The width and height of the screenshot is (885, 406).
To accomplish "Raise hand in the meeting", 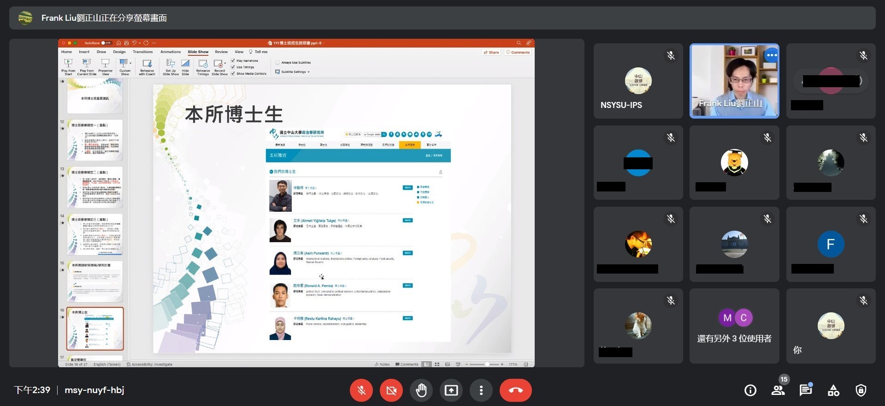I will pyautogui.click(x=421, y=390).
